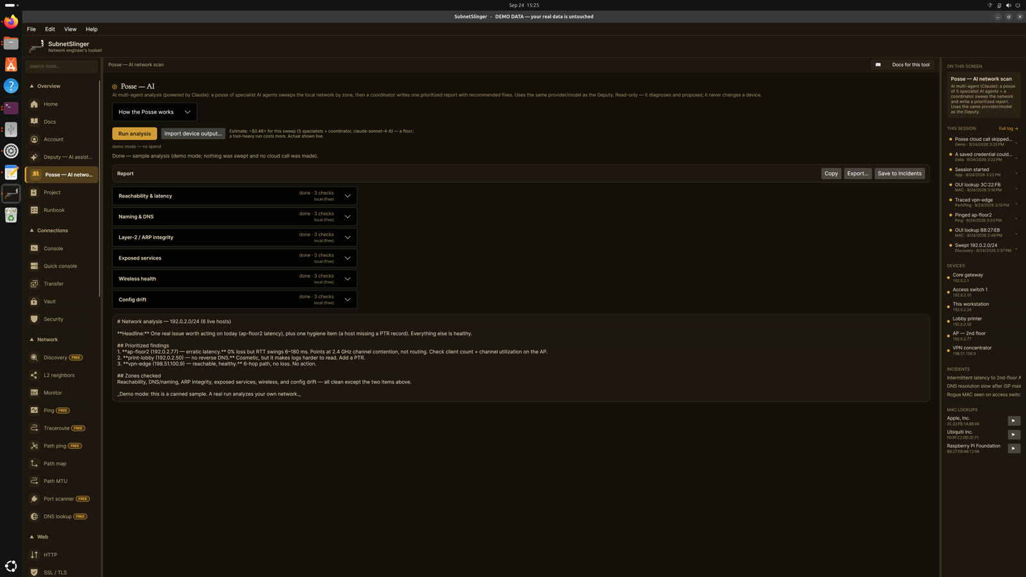Open the Runbook icon in sidebar
1026x577 pixels.
[x=34, y=210]
